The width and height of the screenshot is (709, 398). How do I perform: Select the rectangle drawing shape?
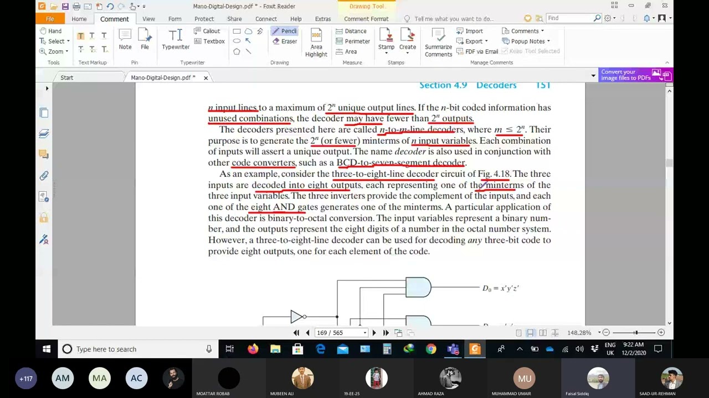coord(237,31)
